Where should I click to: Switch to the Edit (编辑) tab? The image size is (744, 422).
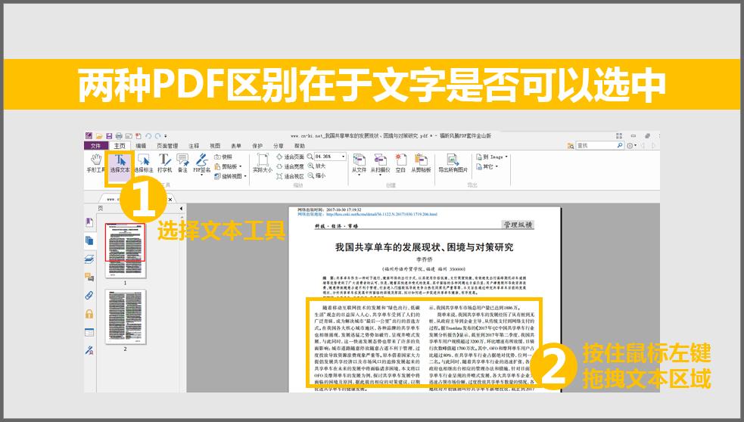coord(141,145)
